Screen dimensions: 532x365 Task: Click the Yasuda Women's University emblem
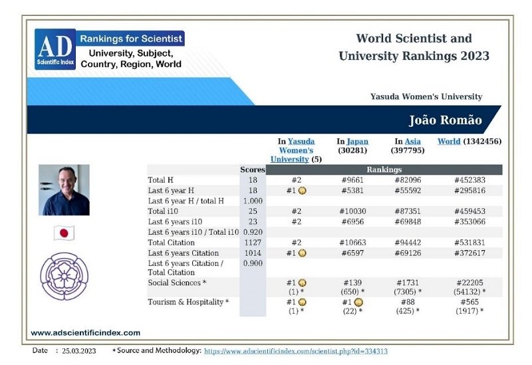coord(64,276)
